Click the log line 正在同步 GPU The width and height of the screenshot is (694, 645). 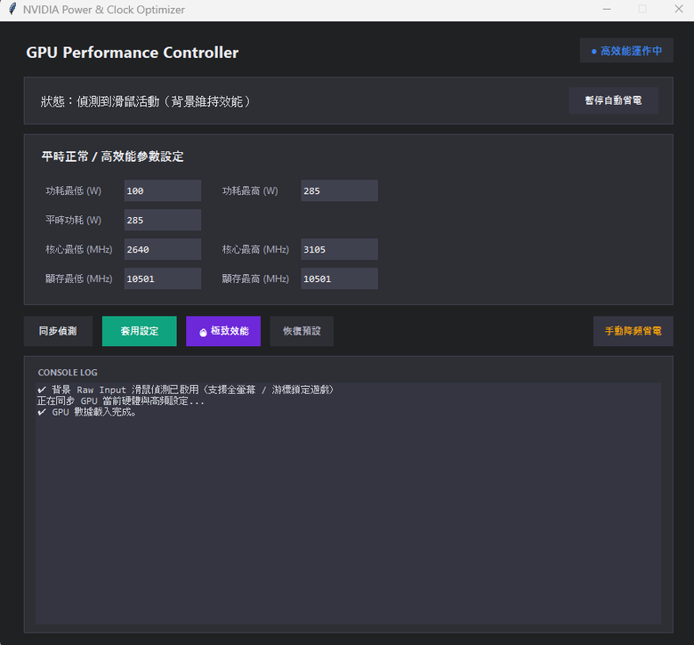tap(120, 401)
